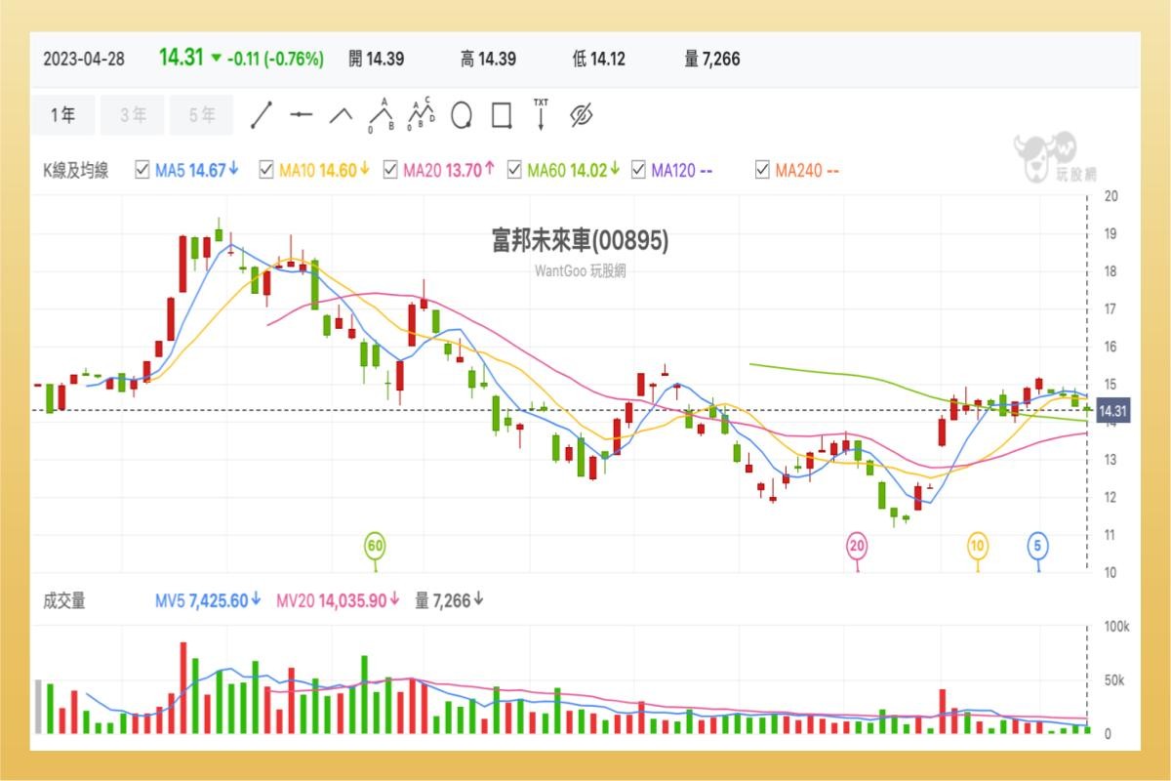Select the ellipse drawing tool
Image resolution: width=1171 pixels, height=781 pixels.
(x=461, y=115)
